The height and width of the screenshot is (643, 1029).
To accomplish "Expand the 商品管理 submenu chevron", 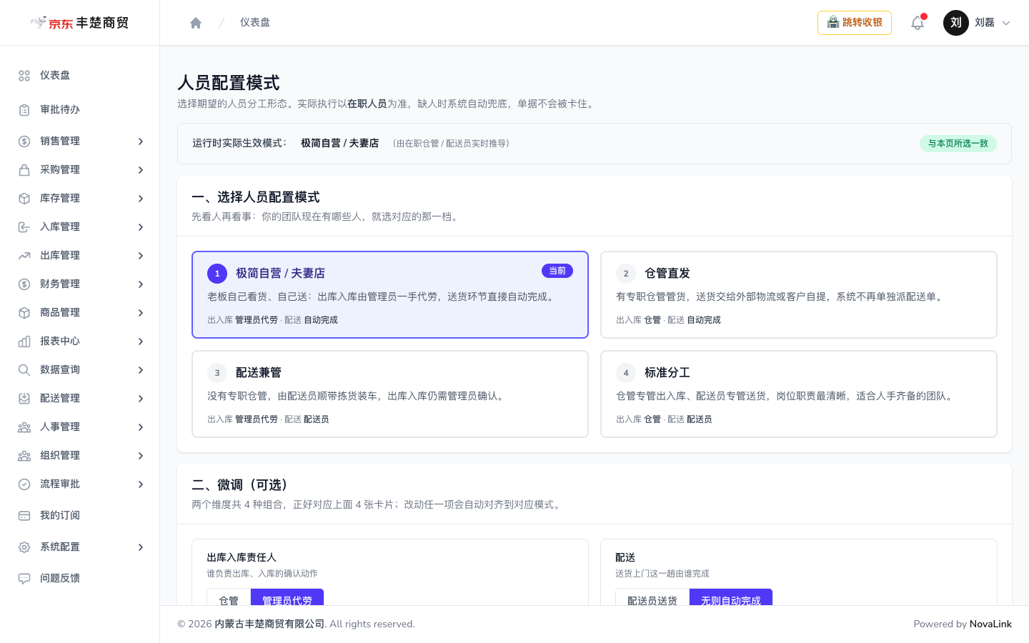I will (x=141, y=313).
